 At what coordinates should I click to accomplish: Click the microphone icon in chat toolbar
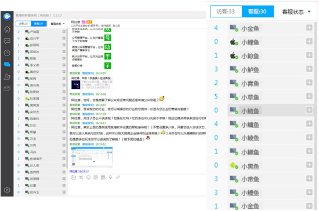pos(110,177)
